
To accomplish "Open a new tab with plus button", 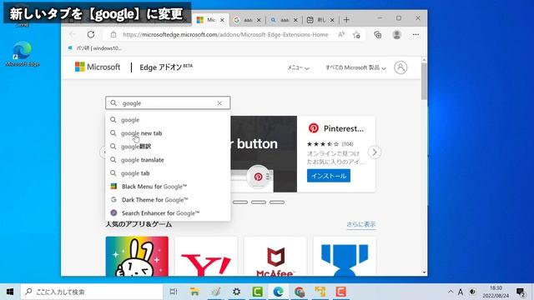I will click(346, 20).
